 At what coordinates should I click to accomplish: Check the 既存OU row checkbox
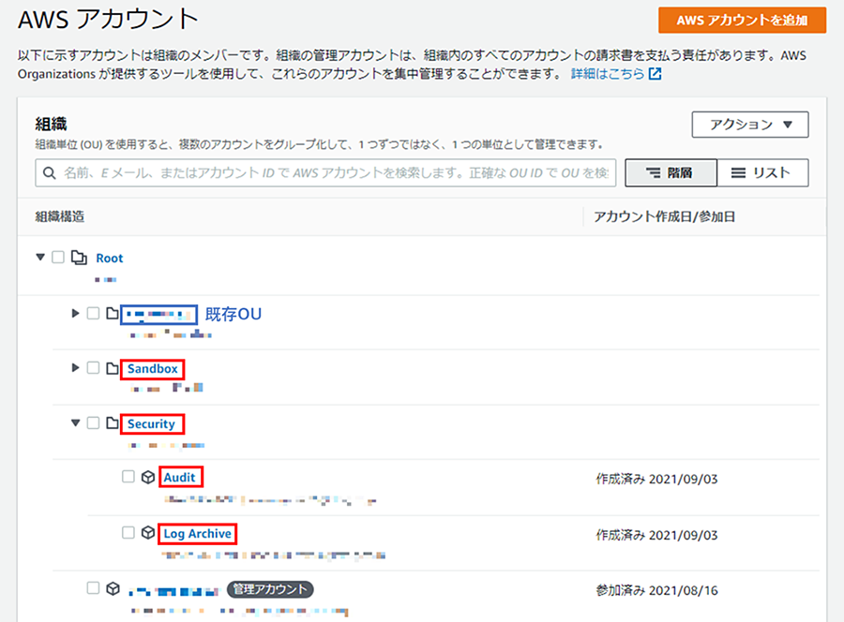point(93,313)
